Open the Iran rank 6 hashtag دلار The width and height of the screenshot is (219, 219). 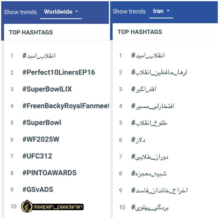[x=138, y=140]
